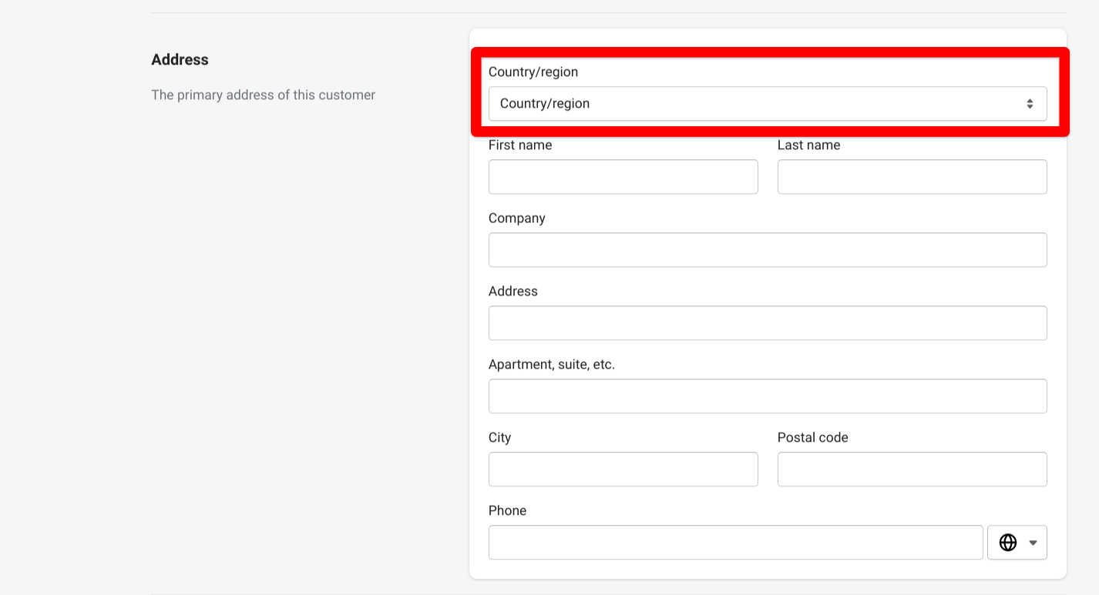Click the street Address input field

(x=767, y=323)
